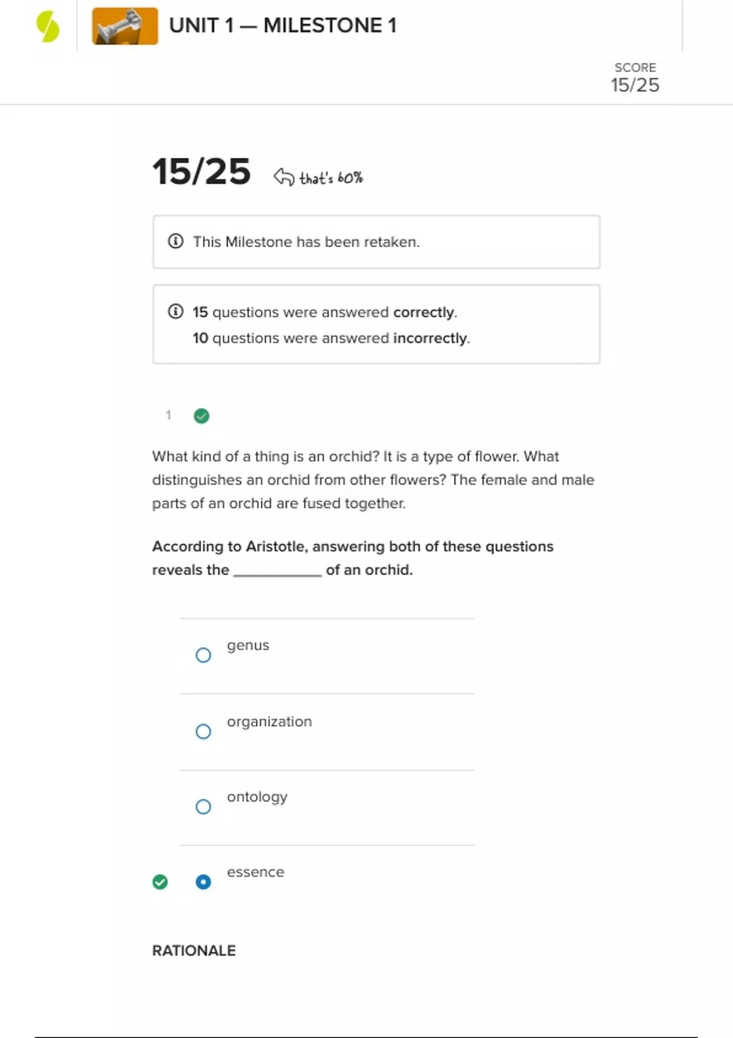Open the orange course thumbnail image

(125, 26)
